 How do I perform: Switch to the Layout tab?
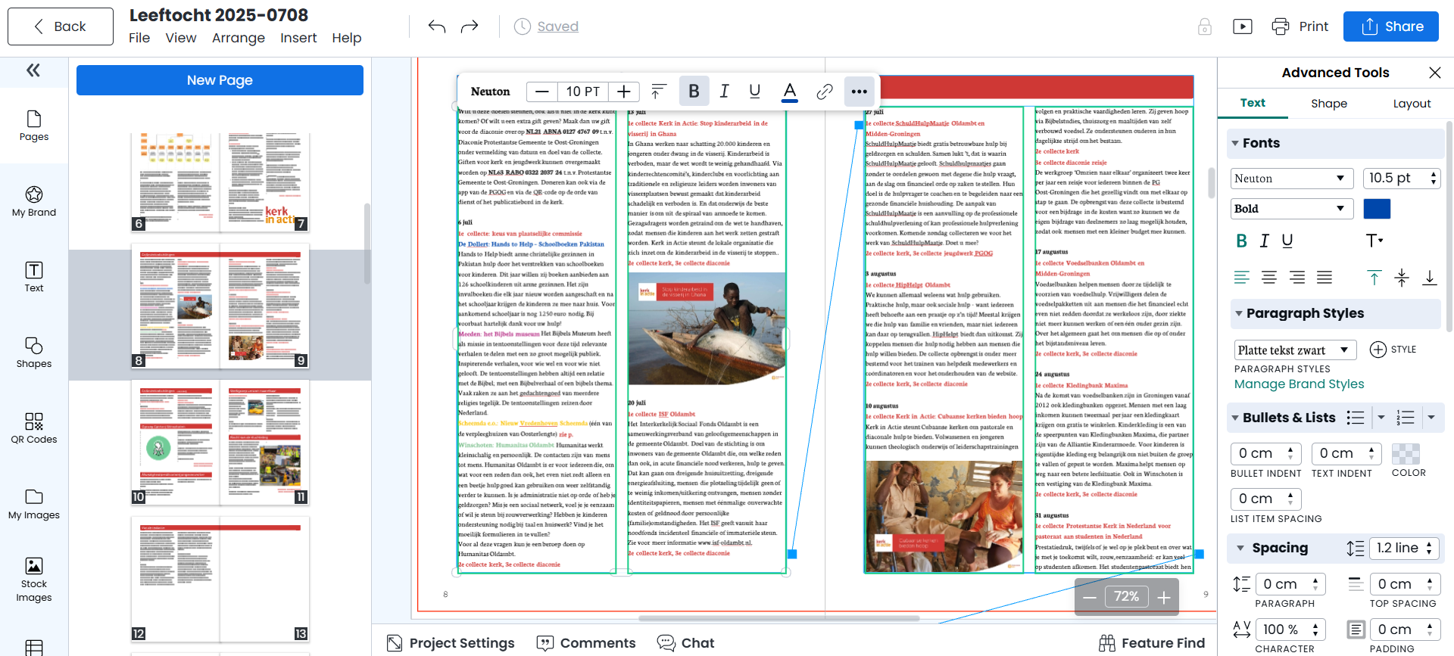pyautogui.click(x=1412, y=104)
